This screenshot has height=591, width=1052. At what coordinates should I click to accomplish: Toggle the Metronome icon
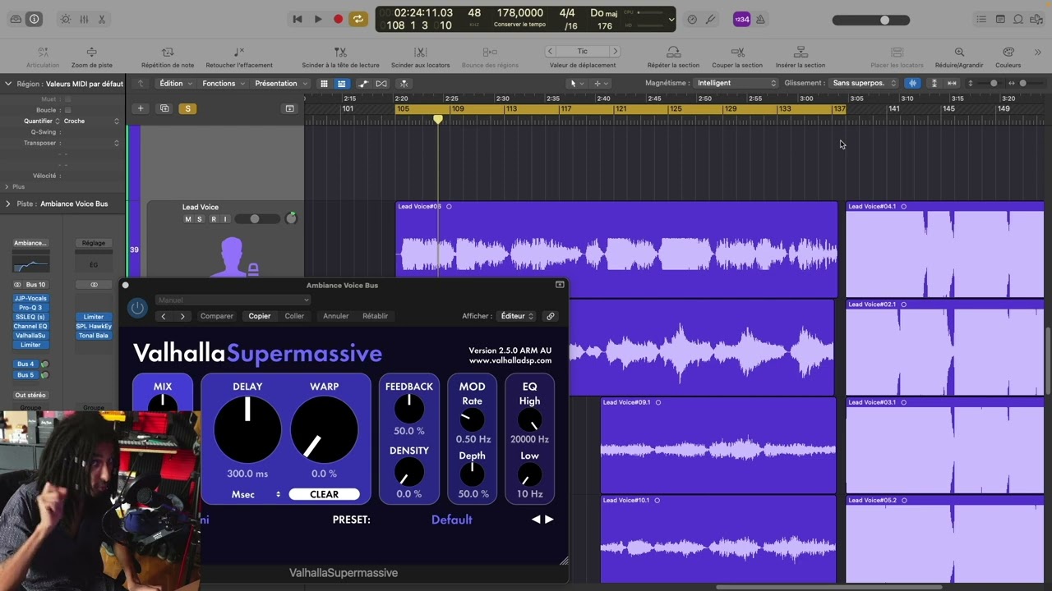760,19
